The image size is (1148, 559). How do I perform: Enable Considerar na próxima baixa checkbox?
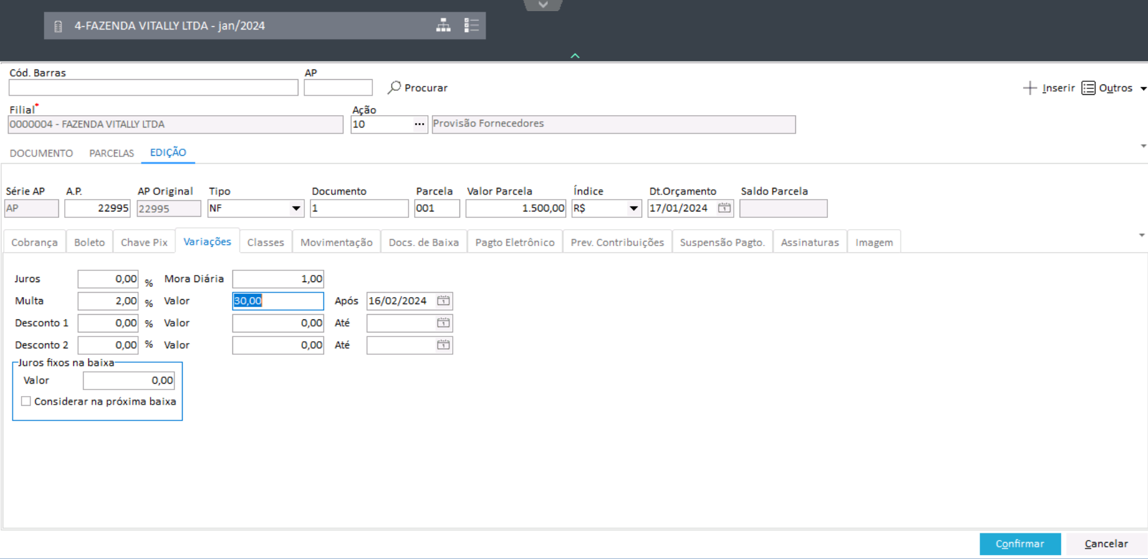[x=26, y=401]
